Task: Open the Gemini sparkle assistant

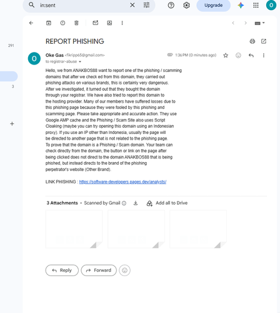Action: tap(241, 5)
